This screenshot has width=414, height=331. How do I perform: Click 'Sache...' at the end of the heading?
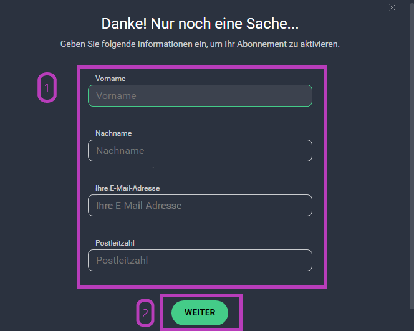click(x=272, y=24)
